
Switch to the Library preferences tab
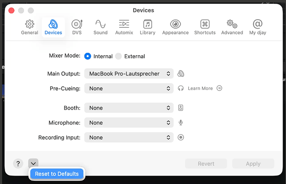tap(148, 27)
